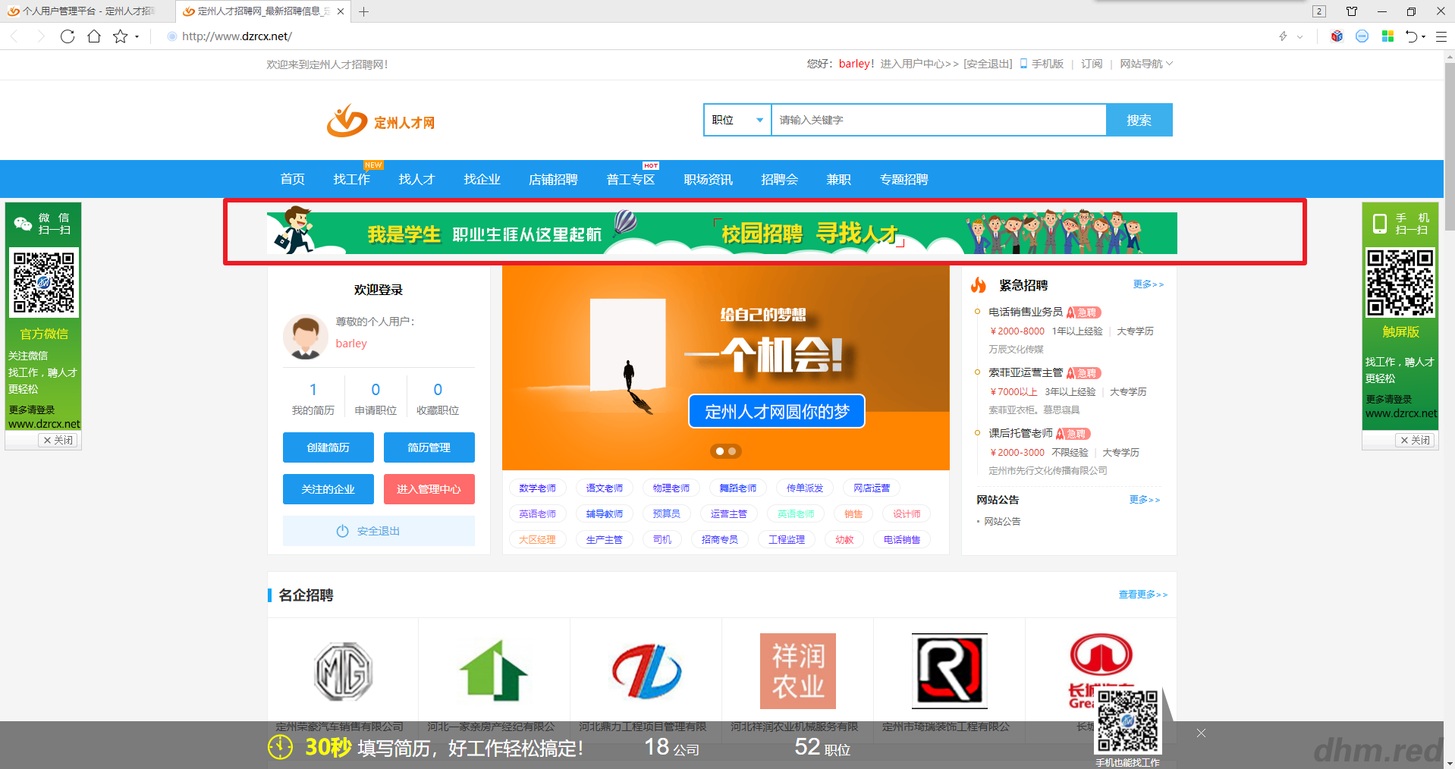
Task: Open the green house company logo
Action: pyautogui.click(x=494, y=671)
